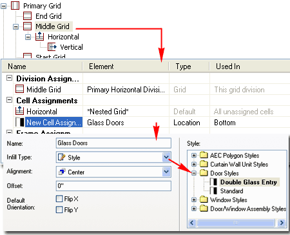Open the Alignment dropdown arrow

[x=166, y=172]
